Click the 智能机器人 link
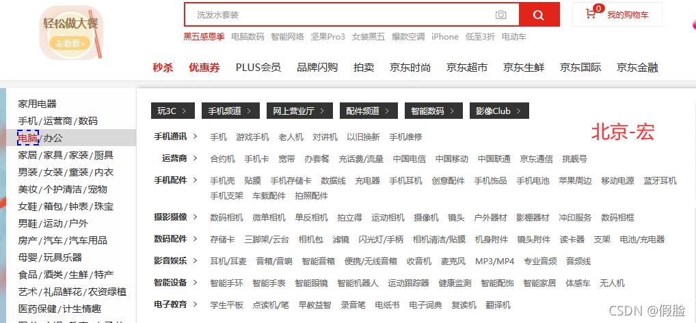The height and width of the screenshot is (323, 696). coord(358,283)
